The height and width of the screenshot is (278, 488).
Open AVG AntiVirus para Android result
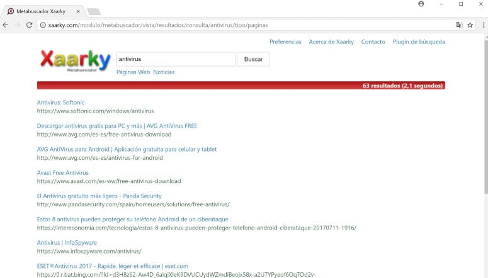[x=127, y=149]
